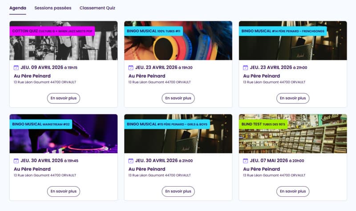Switch to the Agenda tab
This screenshot has width=356, height=211.
(18, 8)
